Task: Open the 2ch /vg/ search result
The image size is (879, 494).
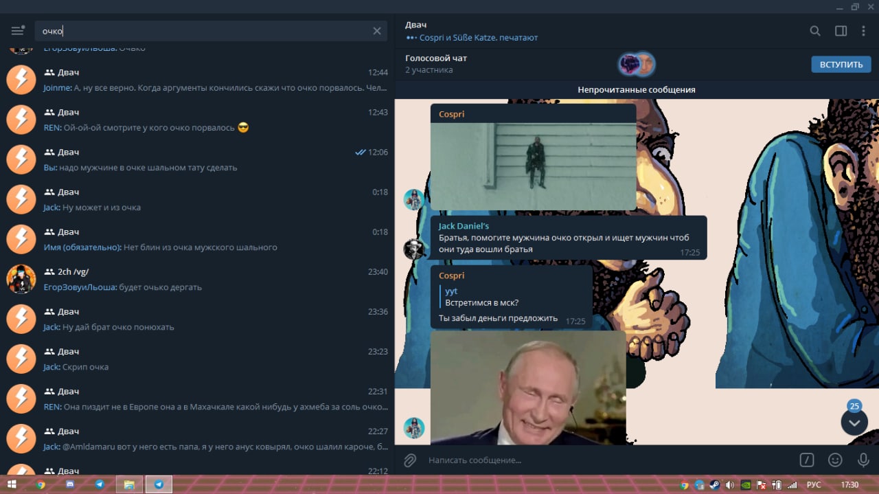Action: click(197, 279)
